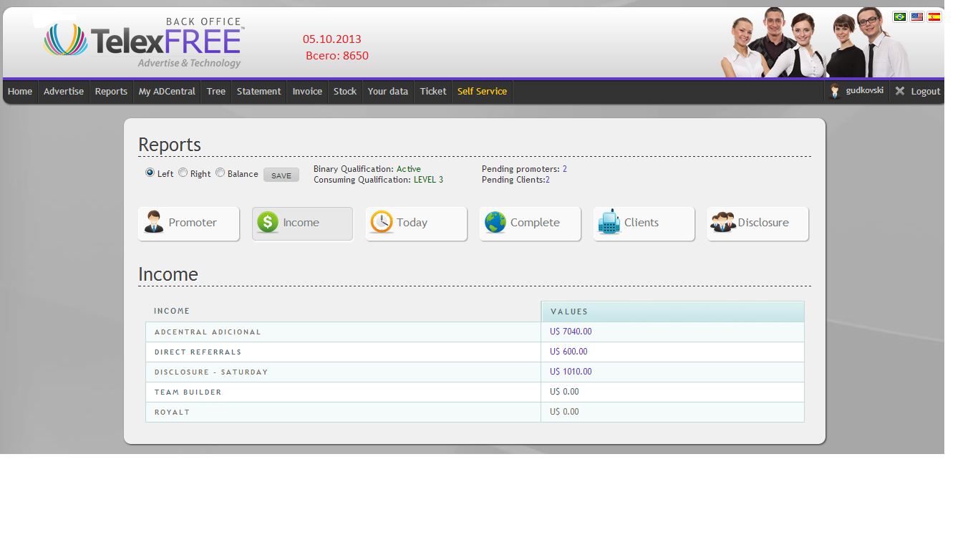The image size is (978, 550).
Task: Click the TelexFREE logo
Action: [143, 43]
